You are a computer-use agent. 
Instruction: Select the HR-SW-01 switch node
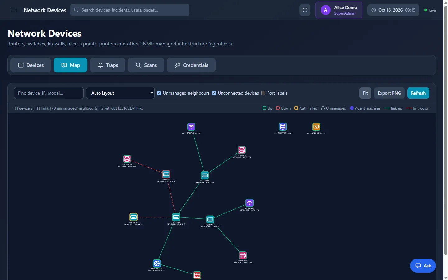(133, 217)
